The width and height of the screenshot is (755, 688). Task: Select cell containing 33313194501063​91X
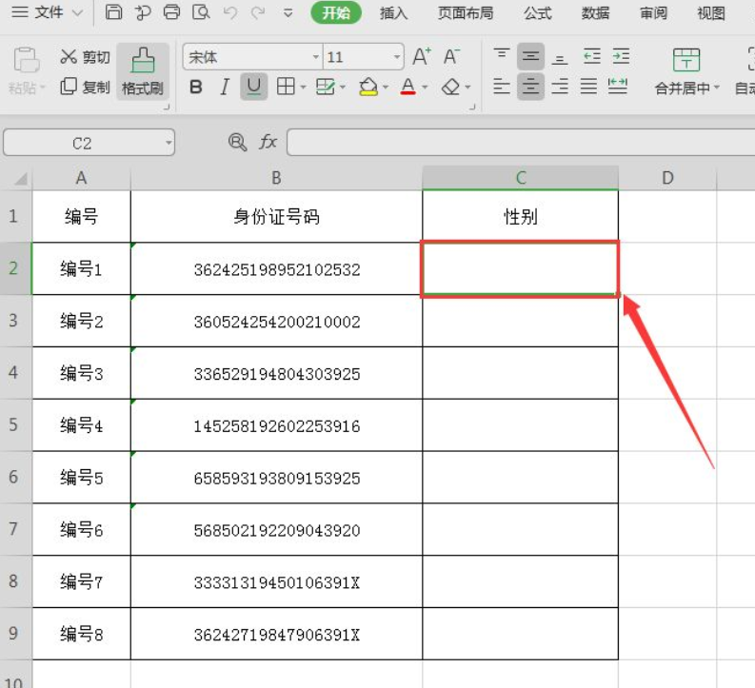click(x=276, y=581)
